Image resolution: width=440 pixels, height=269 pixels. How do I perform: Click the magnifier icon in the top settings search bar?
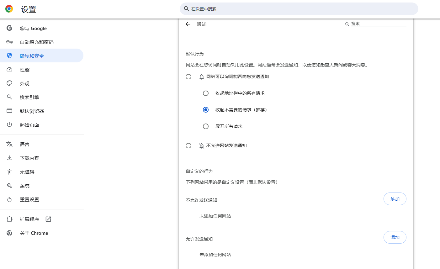[x=186, y=9]
